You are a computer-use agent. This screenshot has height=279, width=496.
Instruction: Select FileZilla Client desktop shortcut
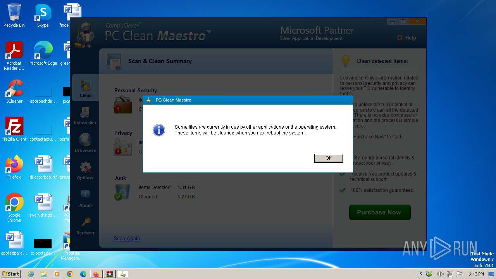click(x=14, y=129)
